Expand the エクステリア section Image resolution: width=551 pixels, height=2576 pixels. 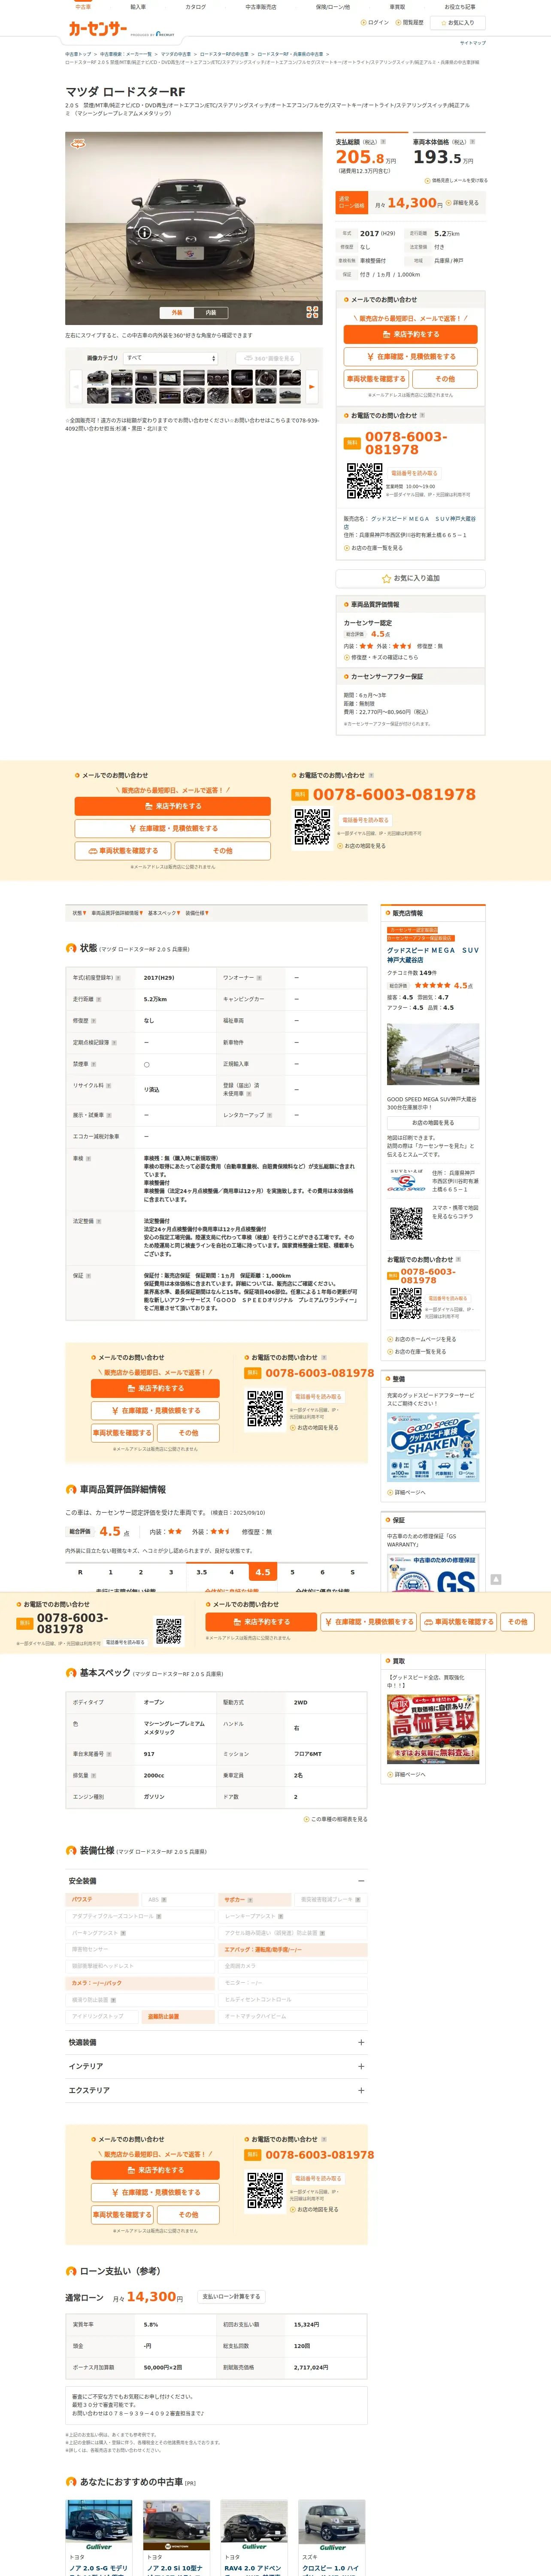pyautogui.click(x=216, y=2090)
